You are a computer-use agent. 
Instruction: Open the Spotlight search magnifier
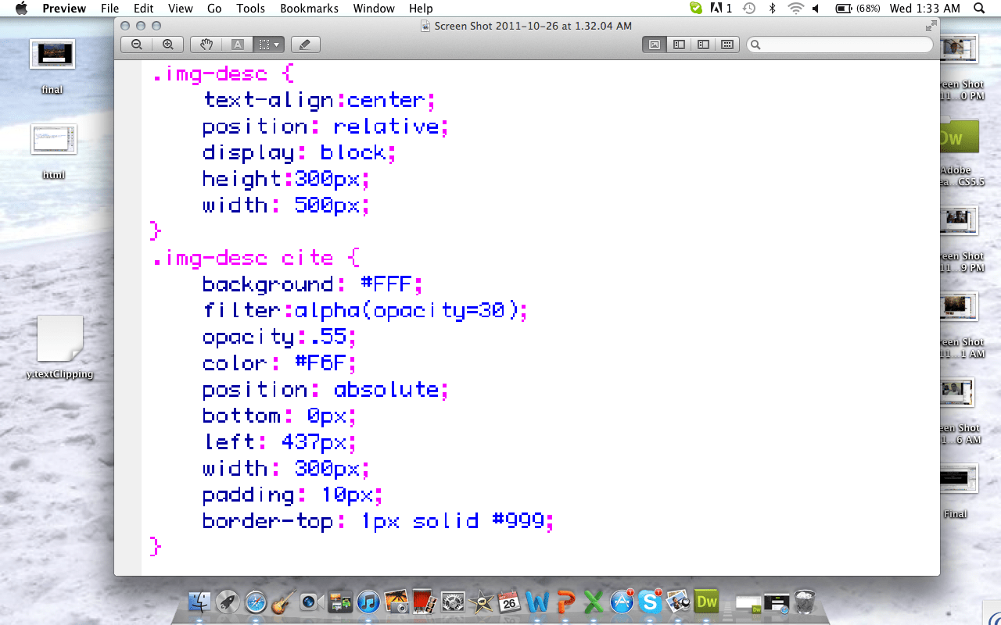980,9
